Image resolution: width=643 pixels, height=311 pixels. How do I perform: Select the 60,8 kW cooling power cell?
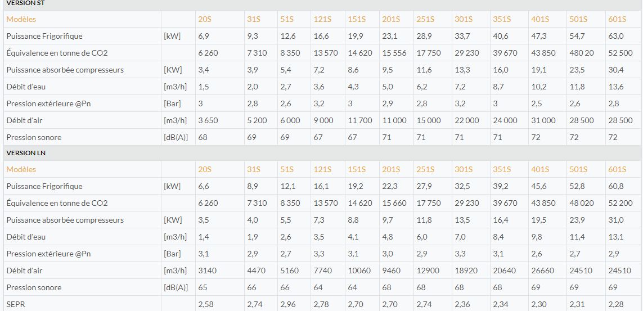[616, 186]
